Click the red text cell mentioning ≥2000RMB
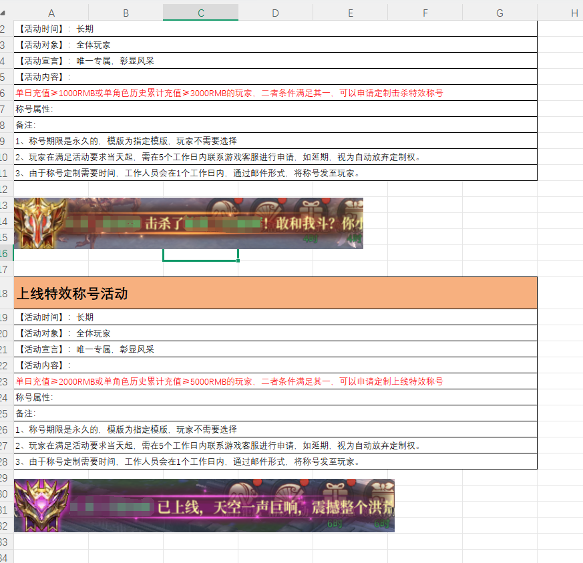Image resolution: width=583 pixels, height=563 pixels. click(x=229, y=381)
